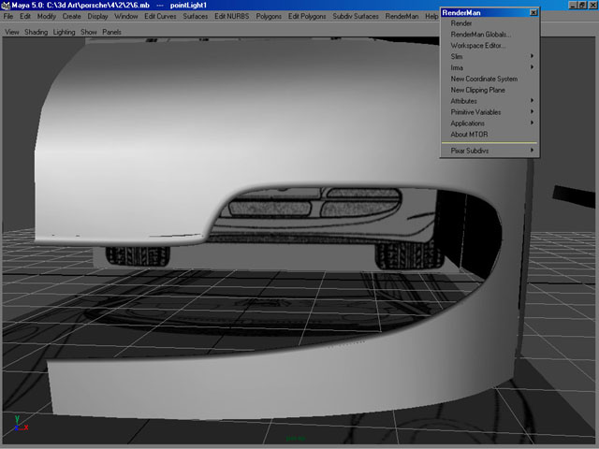This screenshot has height=449, width=599.
Task: Open the Modify menu
Action: click(x=47, y=17)
